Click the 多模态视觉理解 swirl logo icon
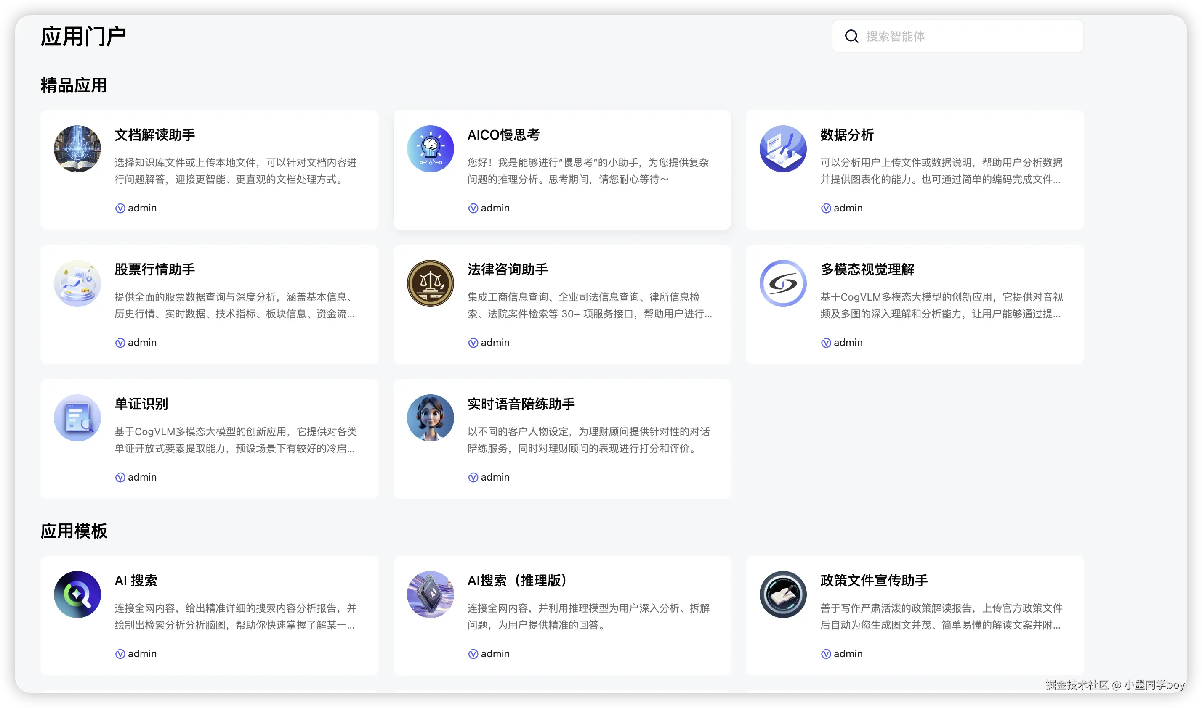The image size is (1202, 708). [x=783, y=283]
